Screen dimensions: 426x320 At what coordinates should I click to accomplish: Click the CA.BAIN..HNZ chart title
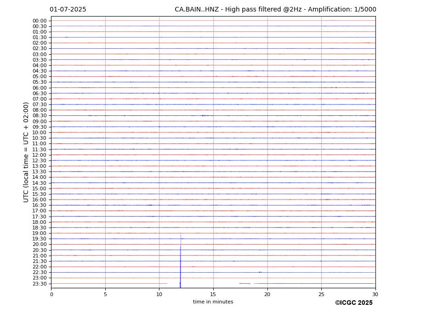pyautogui.click(x=275, y=10)
